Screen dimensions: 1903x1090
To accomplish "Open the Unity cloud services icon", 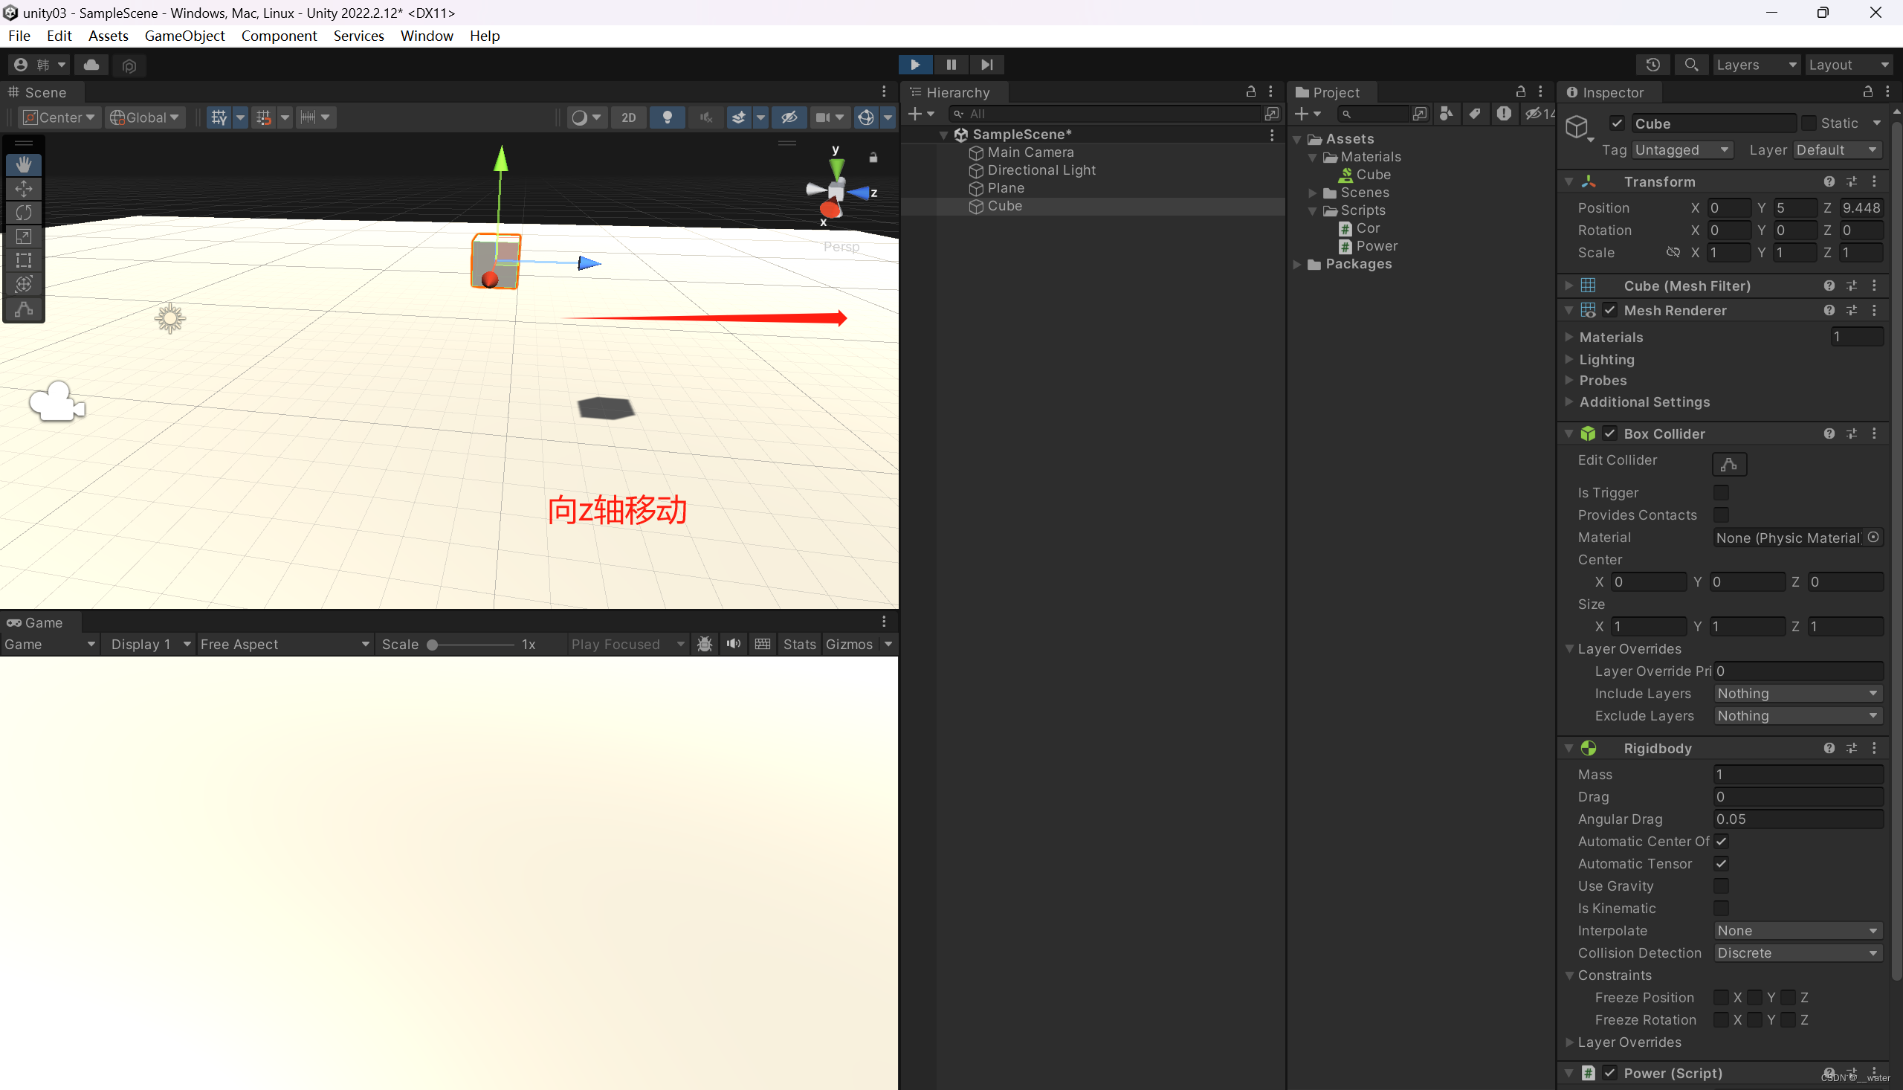I will (91, 65).
